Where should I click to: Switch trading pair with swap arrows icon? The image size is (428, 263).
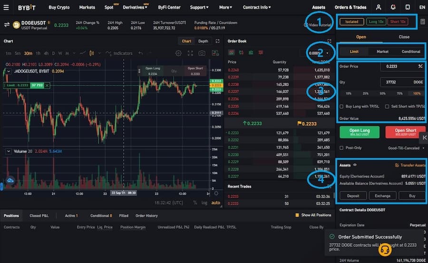tap(7, 25)
